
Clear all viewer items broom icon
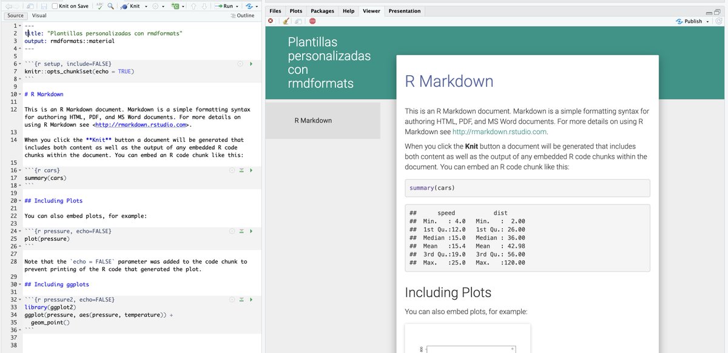[x=286, y=21]
